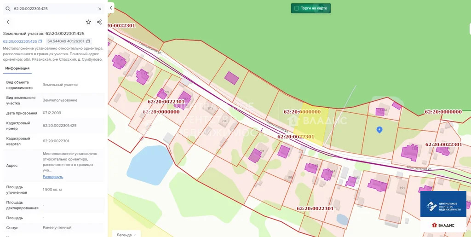Image resolution: width=471 pixels, height=237 pixels.
Task: Click the heading Земельный участок: 62:20:0022301:425
Action: coord(44,33)
